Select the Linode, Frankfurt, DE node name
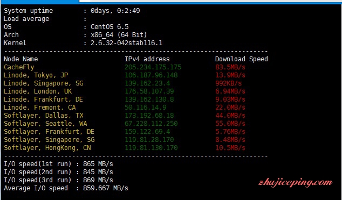 pos(43,99)
